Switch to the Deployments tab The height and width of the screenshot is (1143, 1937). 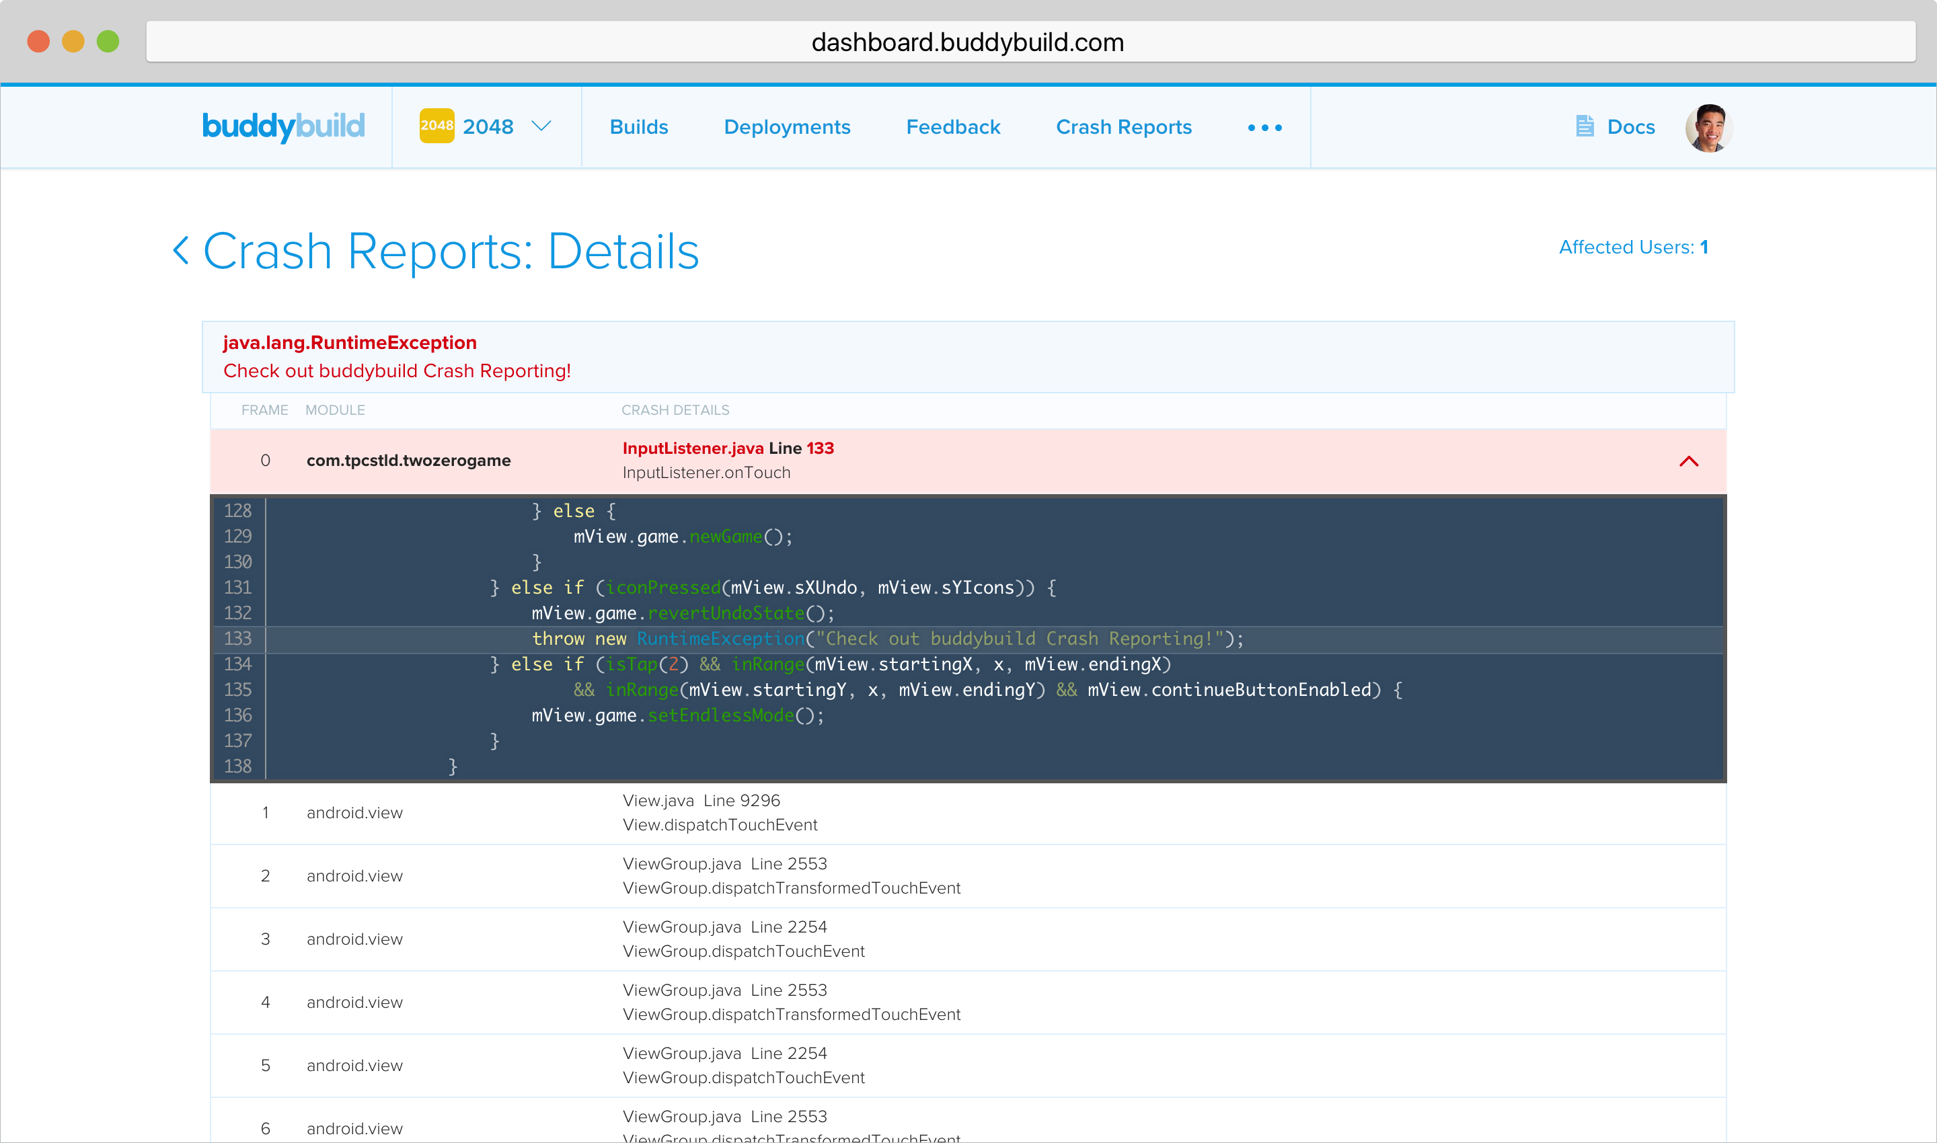787,127
